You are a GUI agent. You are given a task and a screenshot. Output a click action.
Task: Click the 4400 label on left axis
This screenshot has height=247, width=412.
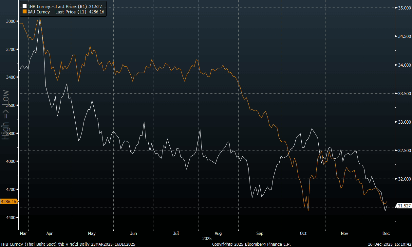click(11, 218)
